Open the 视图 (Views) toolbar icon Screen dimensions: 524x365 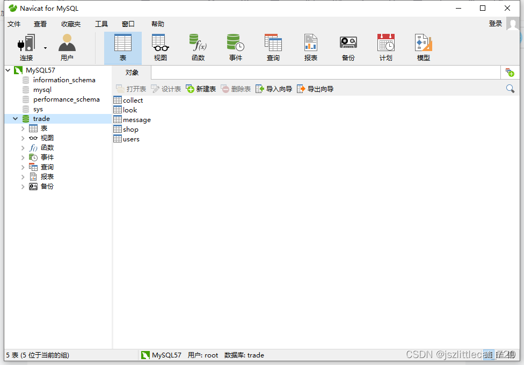[x=160, y=47]
